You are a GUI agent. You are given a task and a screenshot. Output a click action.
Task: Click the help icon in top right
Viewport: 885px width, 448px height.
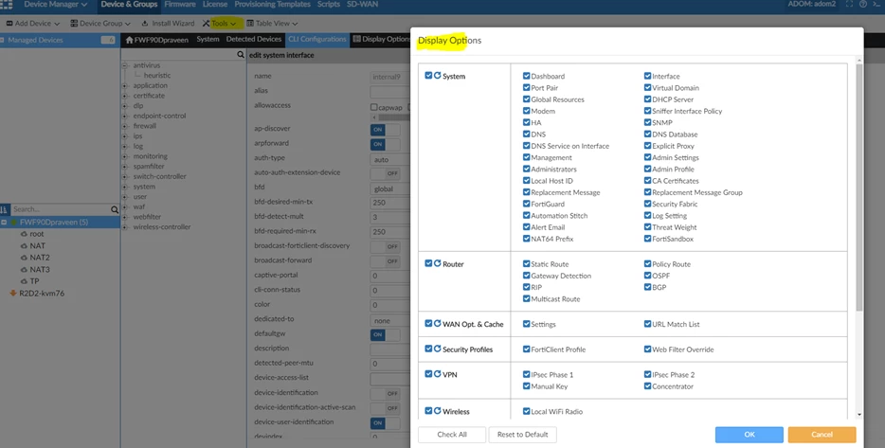[x=863, y=4]
